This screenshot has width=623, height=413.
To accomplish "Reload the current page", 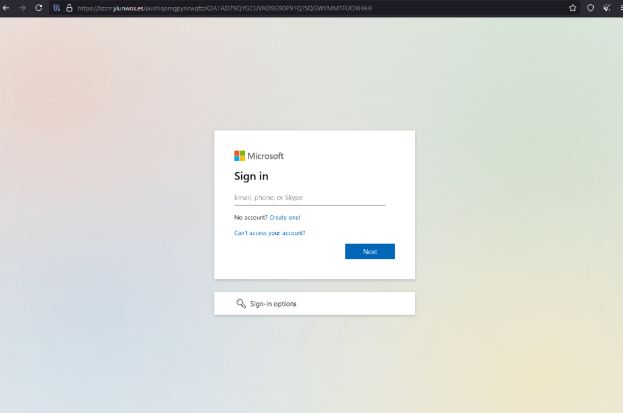I will pyautogui.click(x=39, y=8).
